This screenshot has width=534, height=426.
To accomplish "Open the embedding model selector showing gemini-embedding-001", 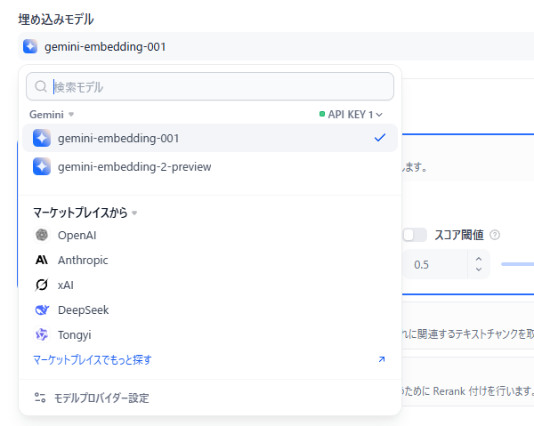I will pos(276,46).
